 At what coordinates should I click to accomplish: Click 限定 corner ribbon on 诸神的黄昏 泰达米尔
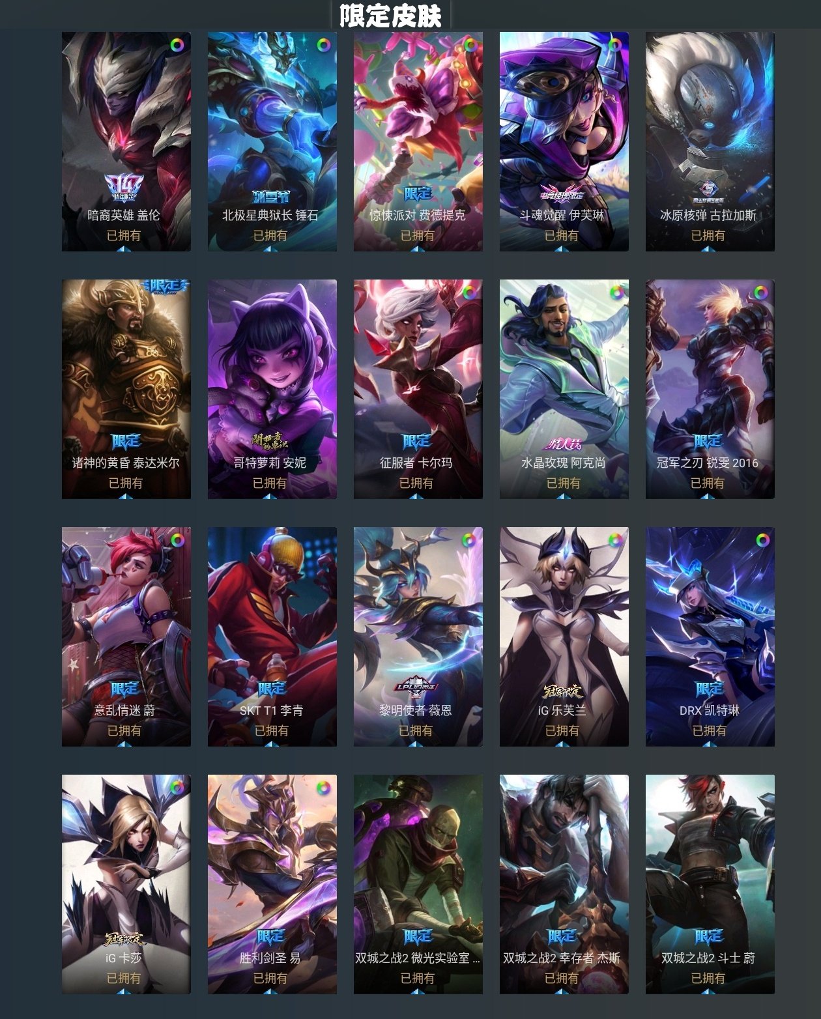166,285
